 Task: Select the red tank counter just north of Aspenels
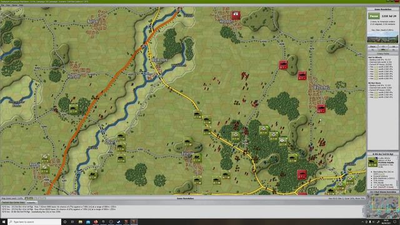(302, 76)
